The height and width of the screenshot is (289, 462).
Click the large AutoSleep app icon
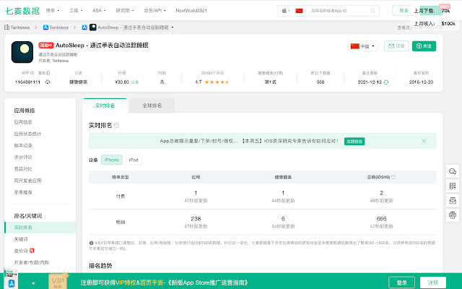pyautogui.click(x=22, y=52)
